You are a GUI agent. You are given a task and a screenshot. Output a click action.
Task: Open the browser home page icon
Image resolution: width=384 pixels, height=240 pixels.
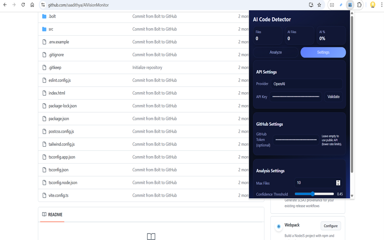(32, 5)
